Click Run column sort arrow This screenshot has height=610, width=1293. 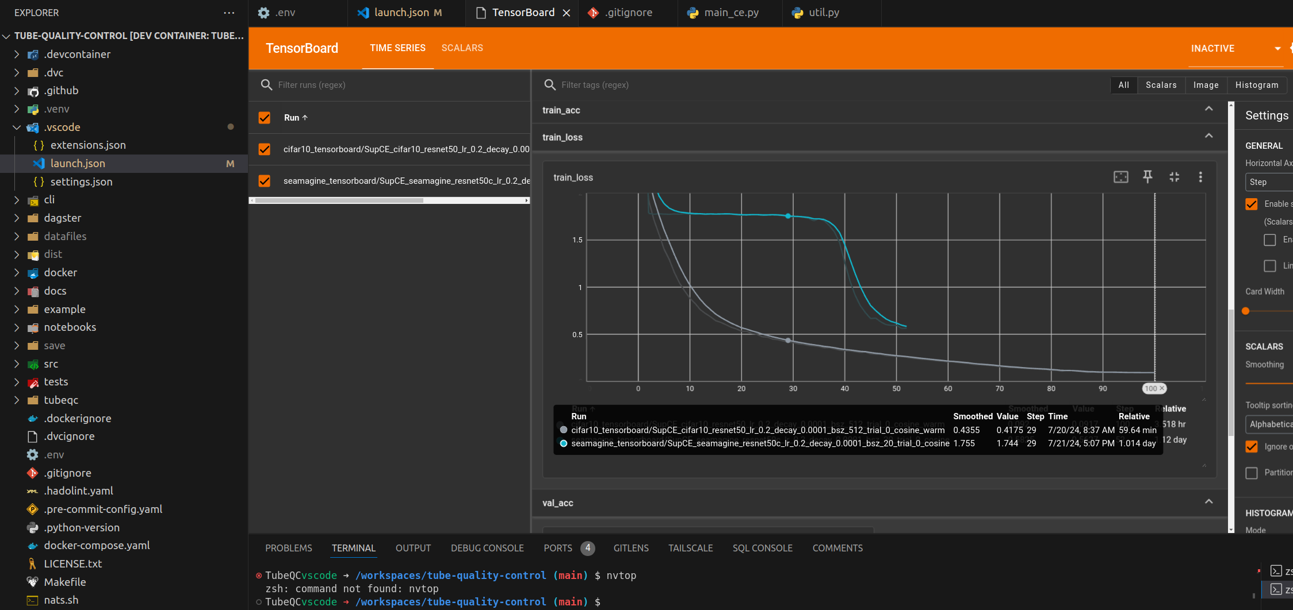point(305,118)
